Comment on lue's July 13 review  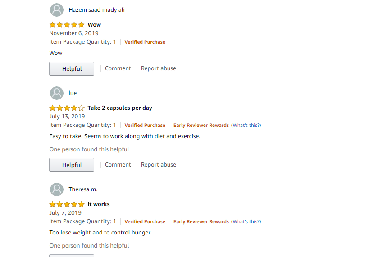click(x=118, y=165)
